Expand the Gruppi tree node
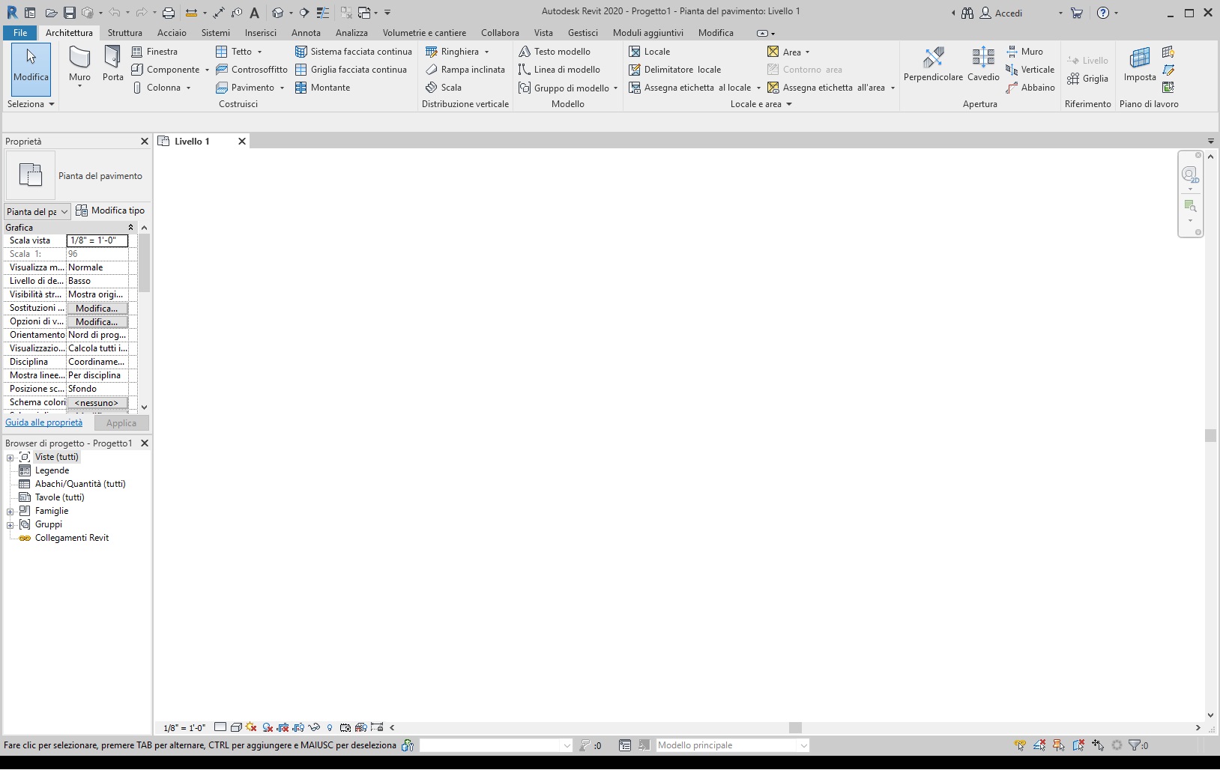The height and width of the screenshot is (770, 1220). pos(10,525)
